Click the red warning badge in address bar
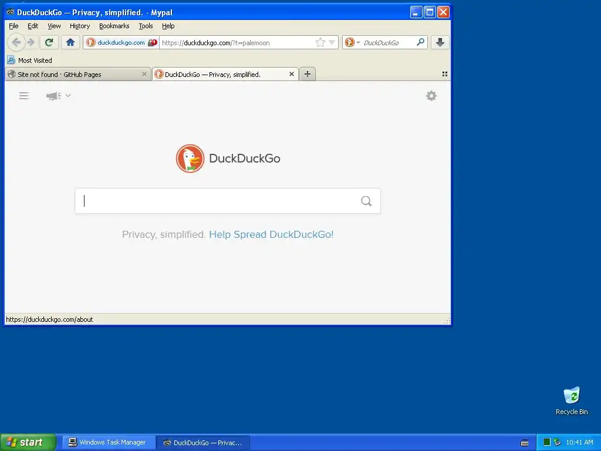 pos(153,42)
